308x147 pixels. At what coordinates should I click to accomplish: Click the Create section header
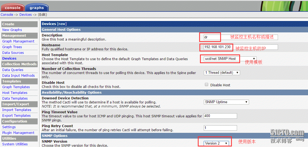[19, 24]
